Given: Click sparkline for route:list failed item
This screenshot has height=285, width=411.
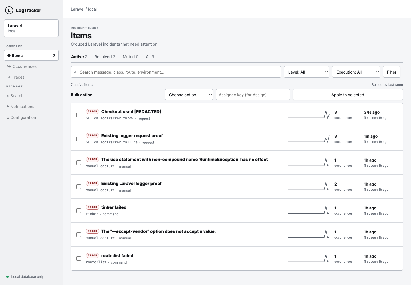Looking at the screenshot, I should pos(309,258).
